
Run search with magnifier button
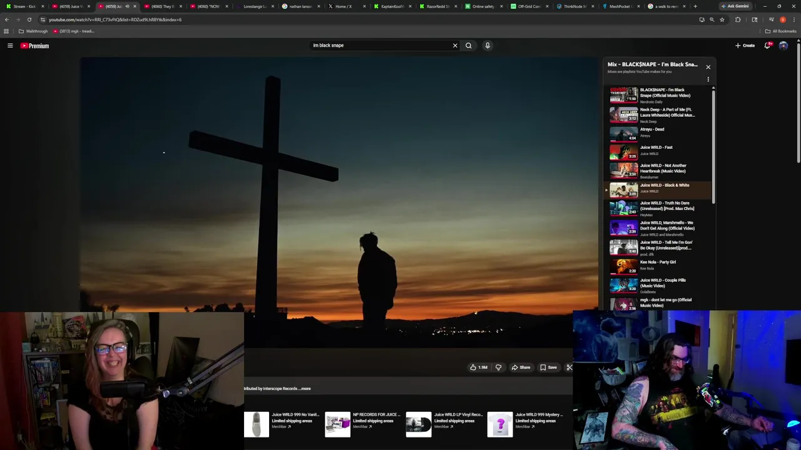(x=468, y=46)
